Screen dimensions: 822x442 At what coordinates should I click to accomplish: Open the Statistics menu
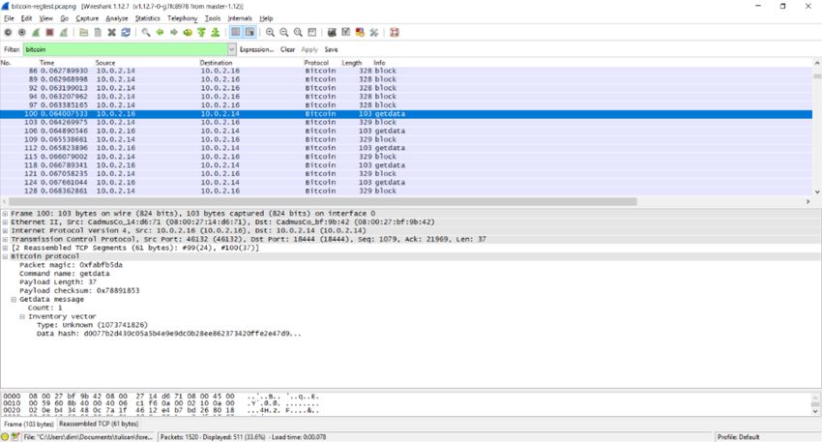pyautogui.click(x=147, y=18)
